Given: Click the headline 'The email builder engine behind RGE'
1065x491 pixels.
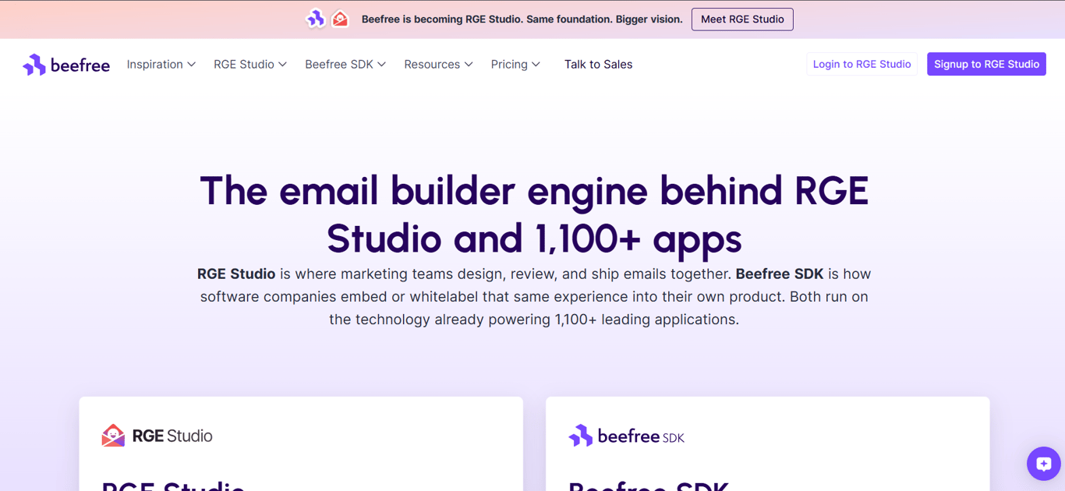Looking at the screenshot, I should [534, 191].
